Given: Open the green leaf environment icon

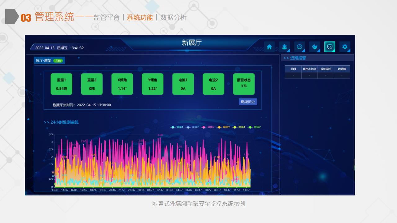Looking at the screenshot, I should click(314, 47).
